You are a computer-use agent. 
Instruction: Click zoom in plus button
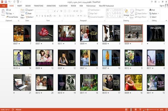pos(158,110)
